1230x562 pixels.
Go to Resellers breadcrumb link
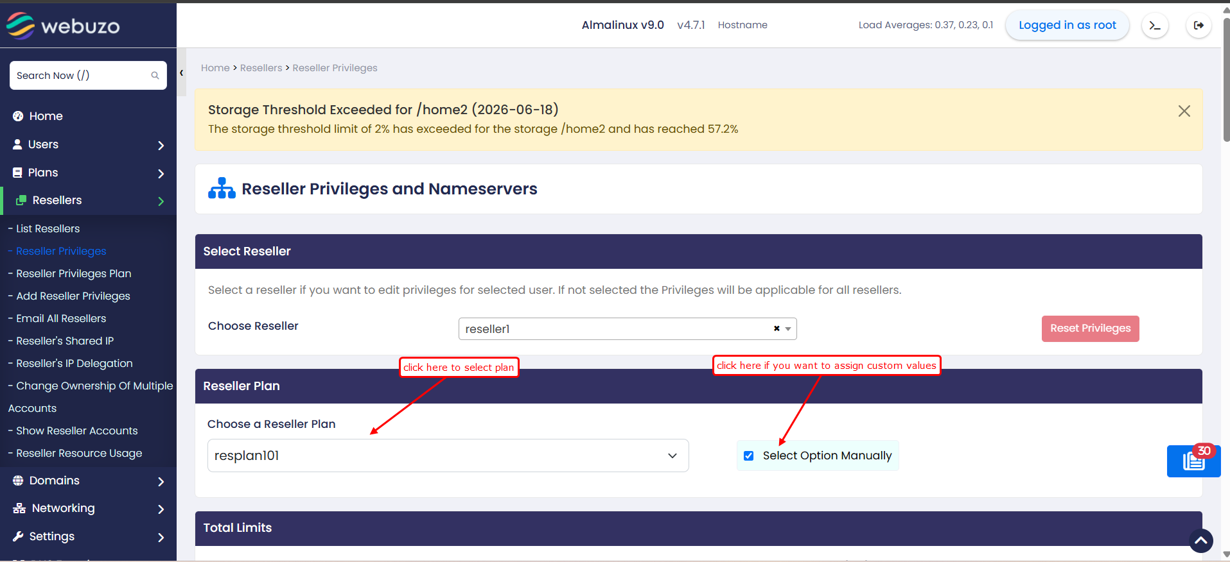[x=261, y=68]
